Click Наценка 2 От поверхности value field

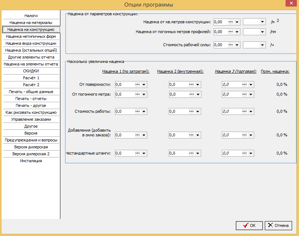click(178, 84)
